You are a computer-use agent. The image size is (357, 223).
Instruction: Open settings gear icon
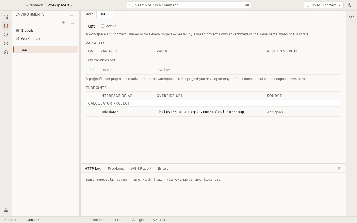click(6, 210)
